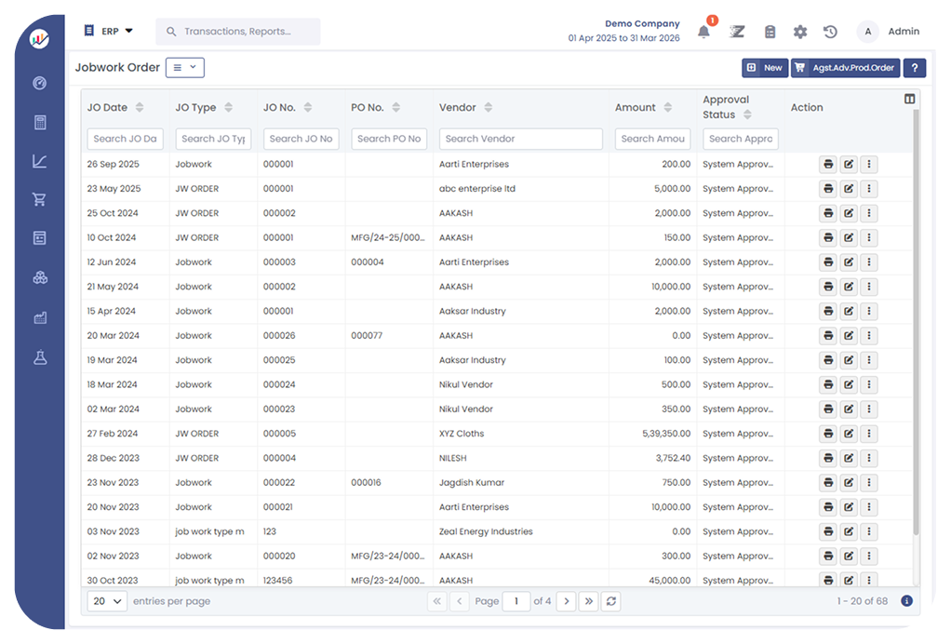Sort the table by JO Date column
This screenshot has height=644, width=951.
click(x=140, y=108)
